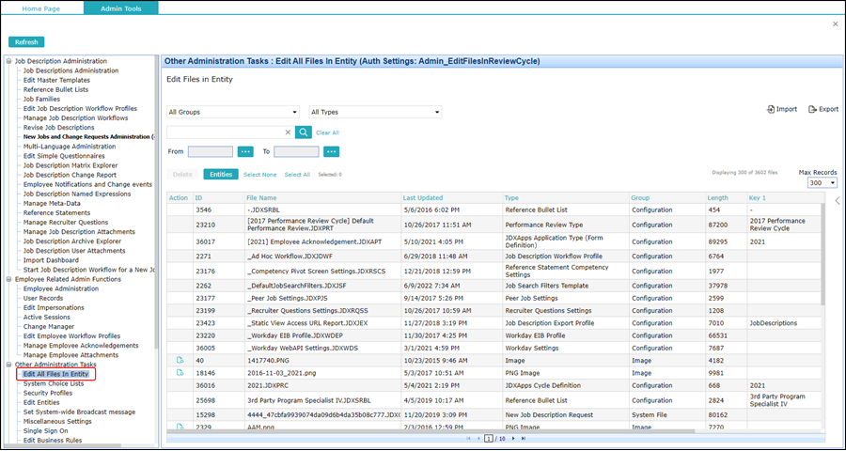The width and height of the screenshot is (846, 451).
Task: Click the Refresh button
Action: click(26, 42)
